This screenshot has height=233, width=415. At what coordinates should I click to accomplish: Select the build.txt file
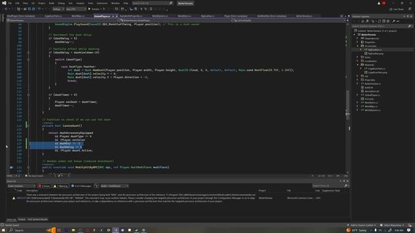pyautogui.click(x=368, y=87)
